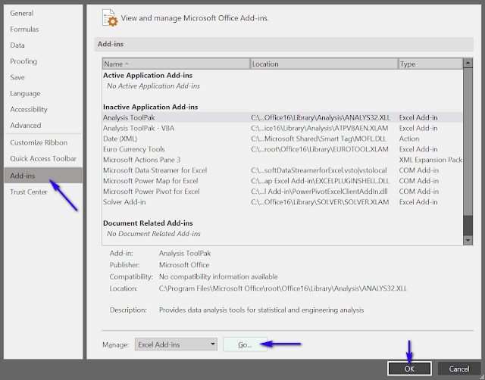Select Analysis ToolPak add-in row
Viewport: 485px width, 380px height.
pyautogui.click(x=283, y=117)
